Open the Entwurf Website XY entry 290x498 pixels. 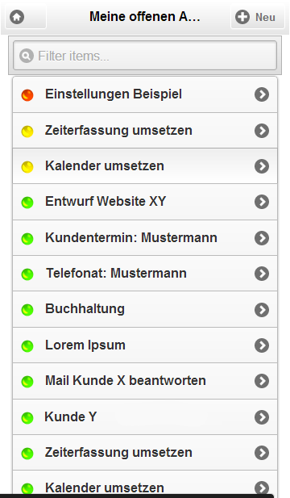(145, 202)
